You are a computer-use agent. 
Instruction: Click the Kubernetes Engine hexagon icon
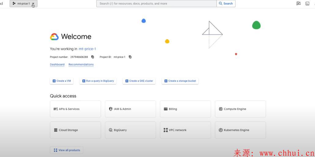coord(221,130)
